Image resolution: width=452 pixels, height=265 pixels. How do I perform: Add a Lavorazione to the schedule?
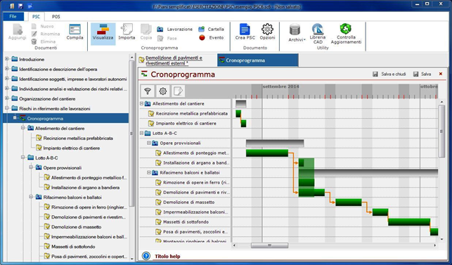175,29
